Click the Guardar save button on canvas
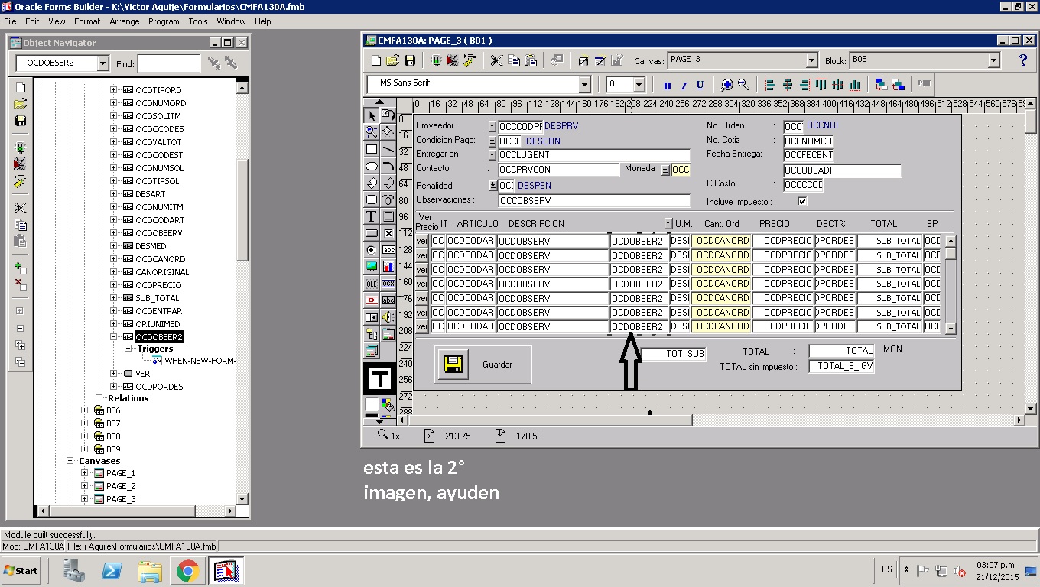This screenshot has width=1040, height=587. tap(452, 365)
